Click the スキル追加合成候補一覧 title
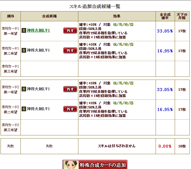Image resolution: width=191 pixels, height=169 pixels. coord(95,6)
